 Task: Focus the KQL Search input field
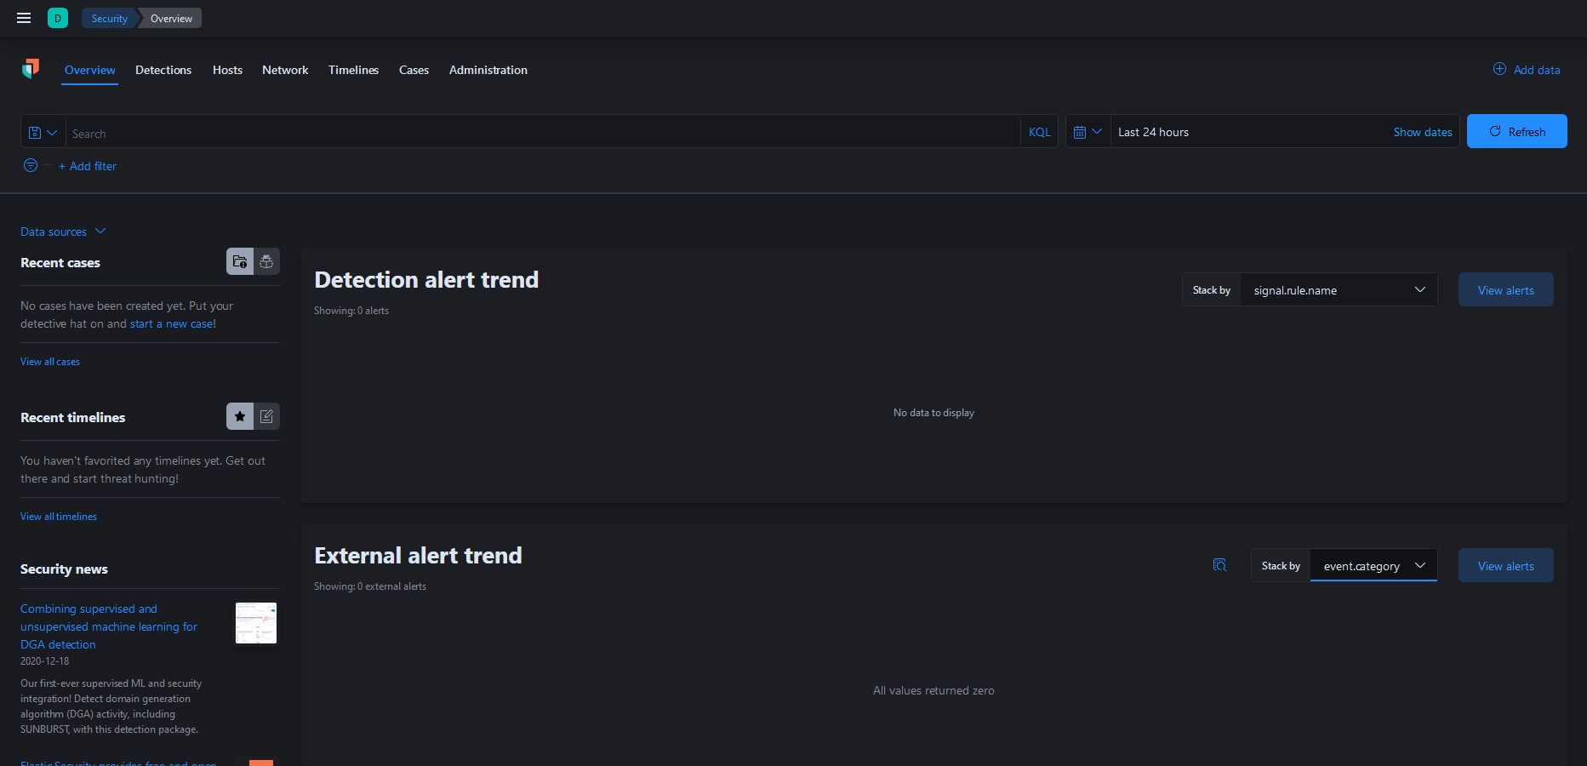coord(543,133)
